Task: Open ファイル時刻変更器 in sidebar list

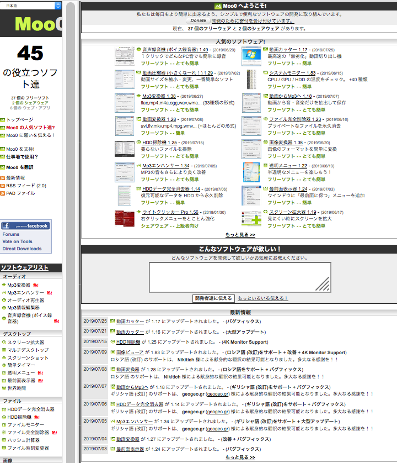Action: coord(28,448)
